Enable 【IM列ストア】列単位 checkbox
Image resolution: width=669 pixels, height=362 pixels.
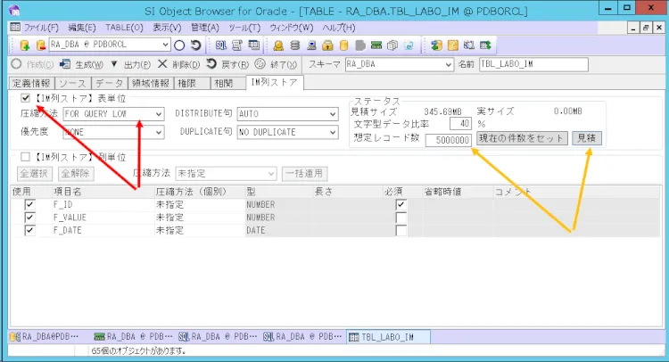[25, 157]
